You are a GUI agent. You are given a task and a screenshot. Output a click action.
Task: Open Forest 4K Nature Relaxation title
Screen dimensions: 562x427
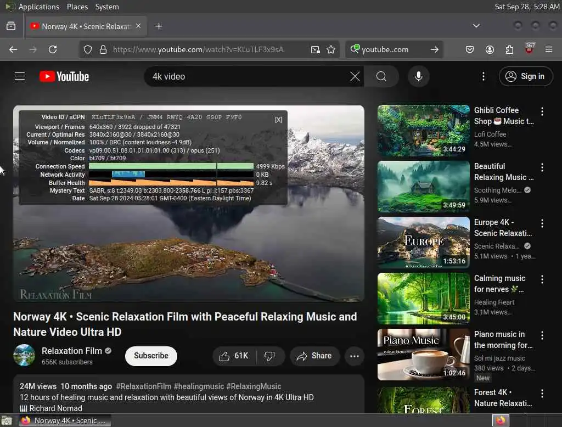[503, 397]
